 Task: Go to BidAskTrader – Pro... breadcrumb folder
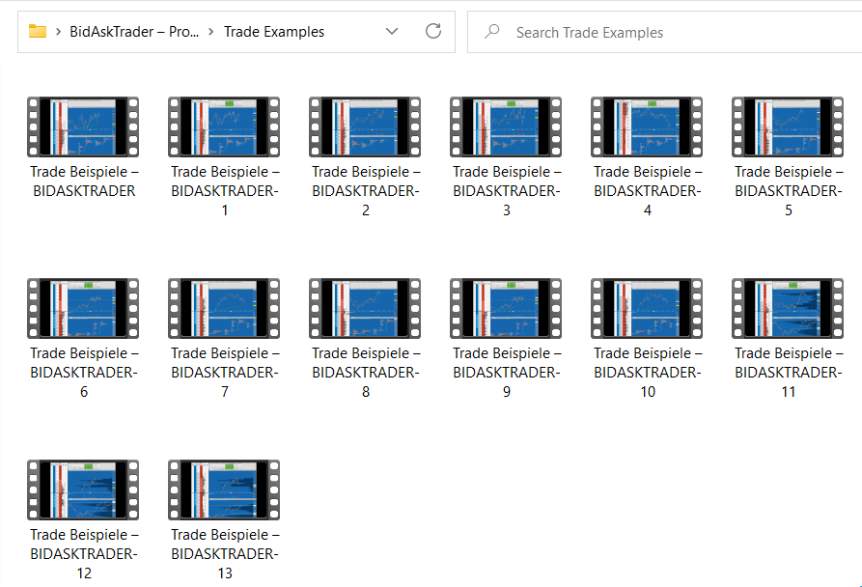(134, 32)
